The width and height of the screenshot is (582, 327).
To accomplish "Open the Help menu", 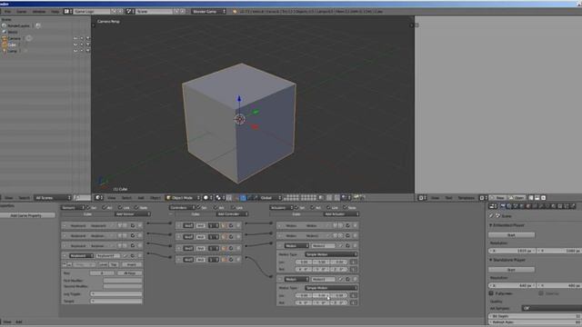I will point(55,12).
